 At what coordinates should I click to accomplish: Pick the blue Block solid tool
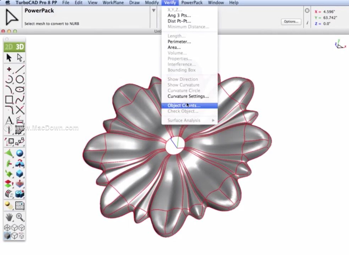click(x=20, y=174)
